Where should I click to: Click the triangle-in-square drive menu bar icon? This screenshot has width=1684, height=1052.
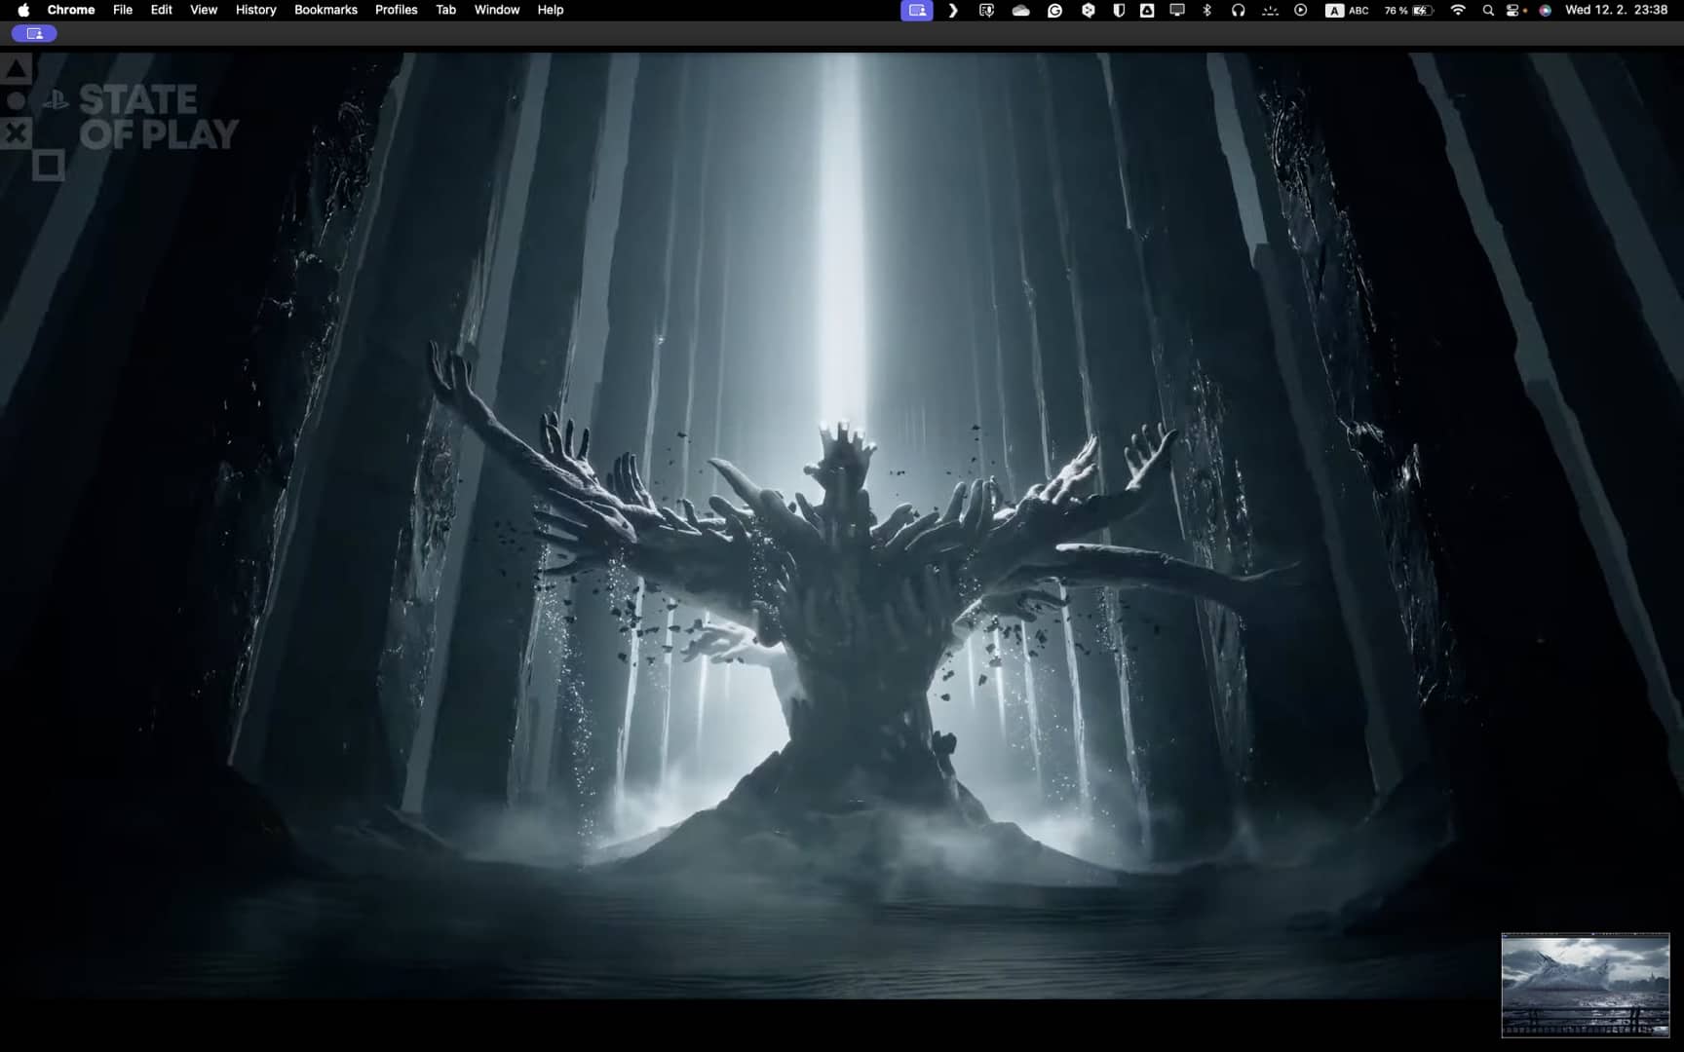pos(1147,11)
